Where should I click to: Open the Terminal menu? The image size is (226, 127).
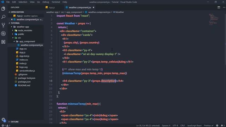click(x=56, y=2)
